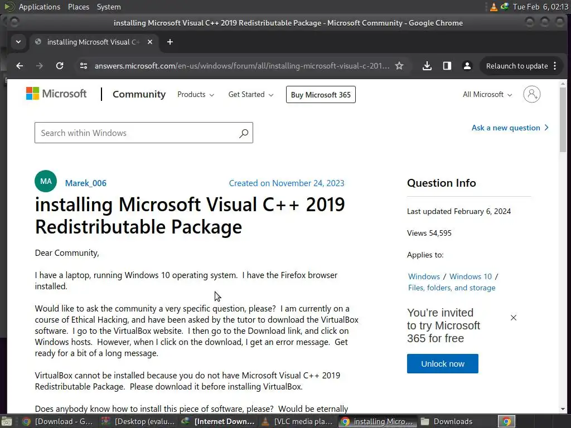Sign in via the account avatar icon
Screen dimensions: 571x428
click(531, 94)
